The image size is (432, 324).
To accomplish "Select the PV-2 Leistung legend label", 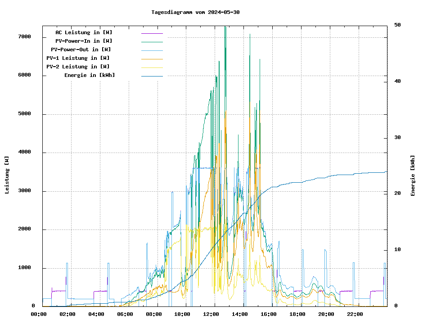I will coord(78,67).
